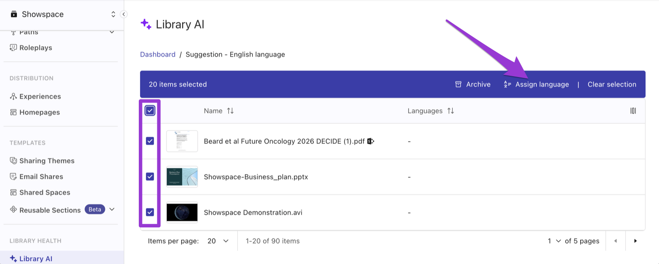The width and height of the screenshot is (659, 264).
Task: Click the Name sort arrows icon
Action: pos(230,111)
